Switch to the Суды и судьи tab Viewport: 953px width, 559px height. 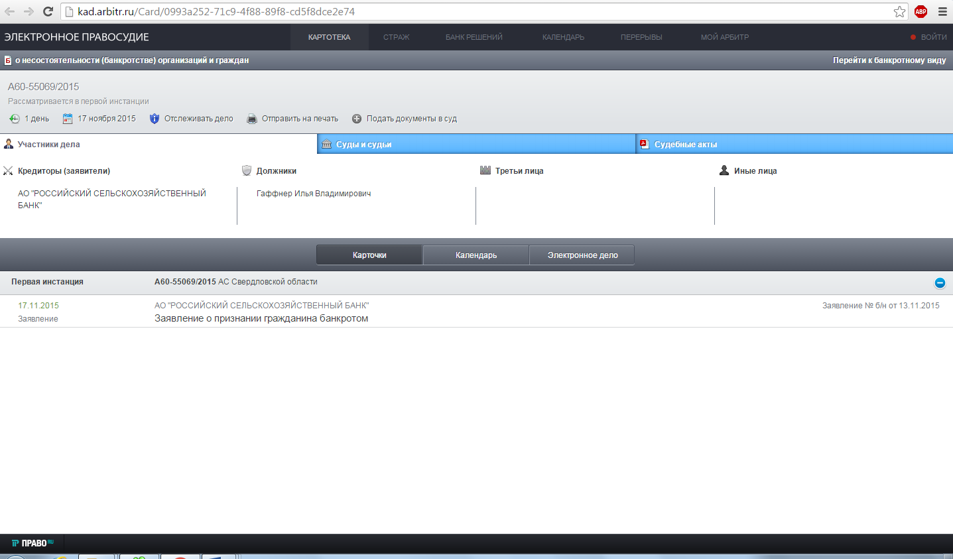point(363,145)
